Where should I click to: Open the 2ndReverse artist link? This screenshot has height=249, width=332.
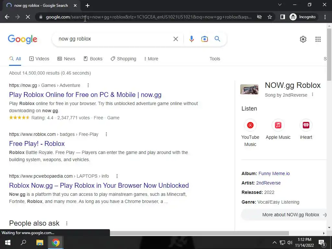[x=268, y=183]
